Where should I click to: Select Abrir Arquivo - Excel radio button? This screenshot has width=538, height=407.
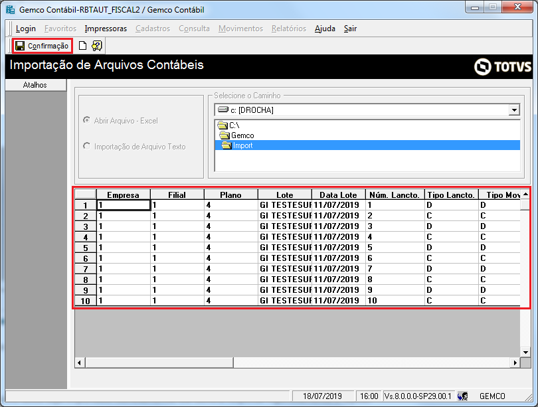click(87, 120)
